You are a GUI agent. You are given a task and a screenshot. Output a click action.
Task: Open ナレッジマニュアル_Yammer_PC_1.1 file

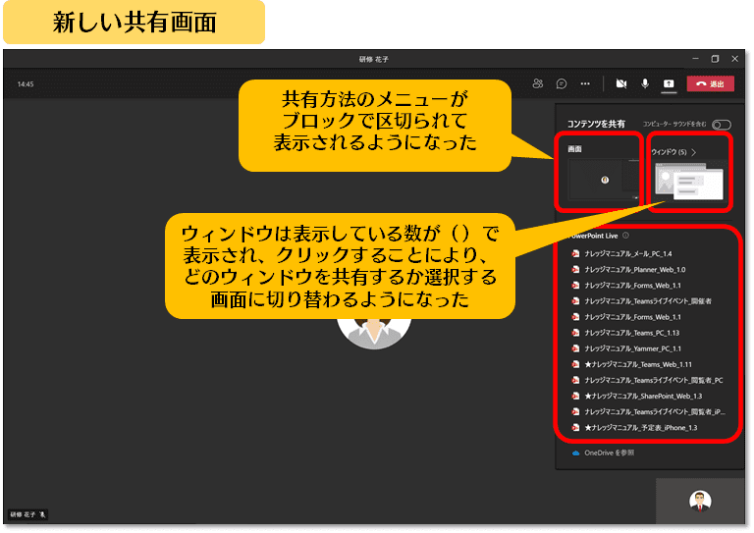(632, 348)
